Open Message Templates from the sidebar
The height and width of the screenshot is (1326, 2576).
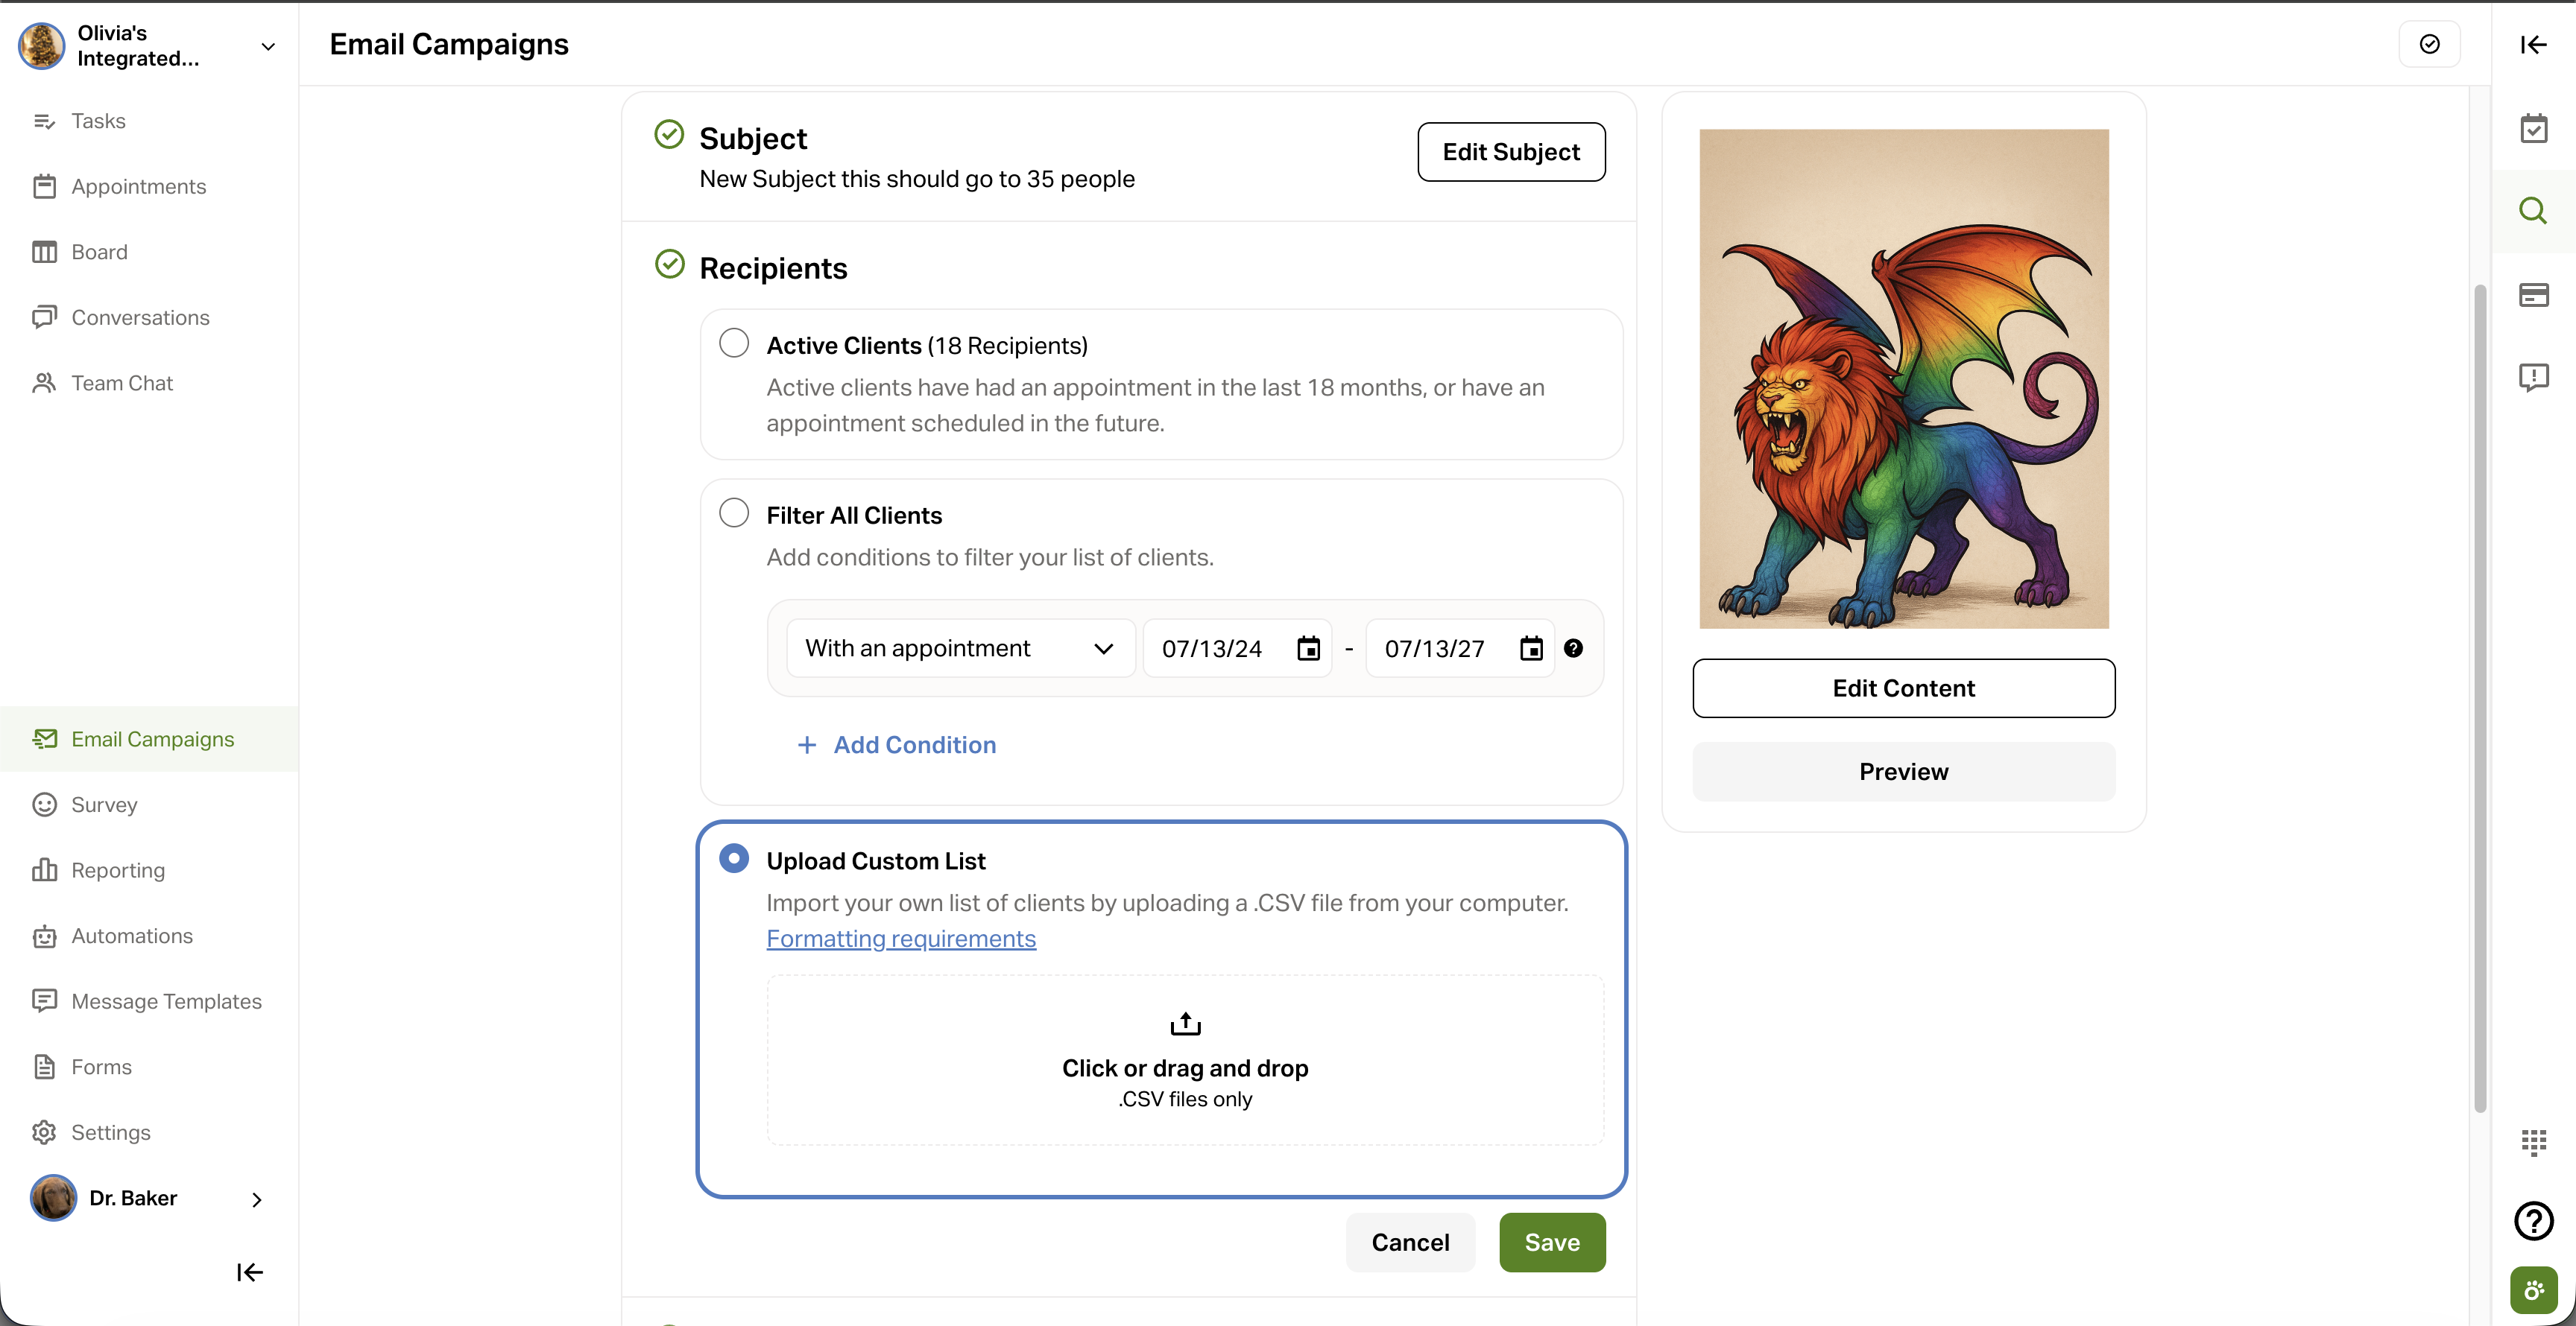coord(166,1001)
